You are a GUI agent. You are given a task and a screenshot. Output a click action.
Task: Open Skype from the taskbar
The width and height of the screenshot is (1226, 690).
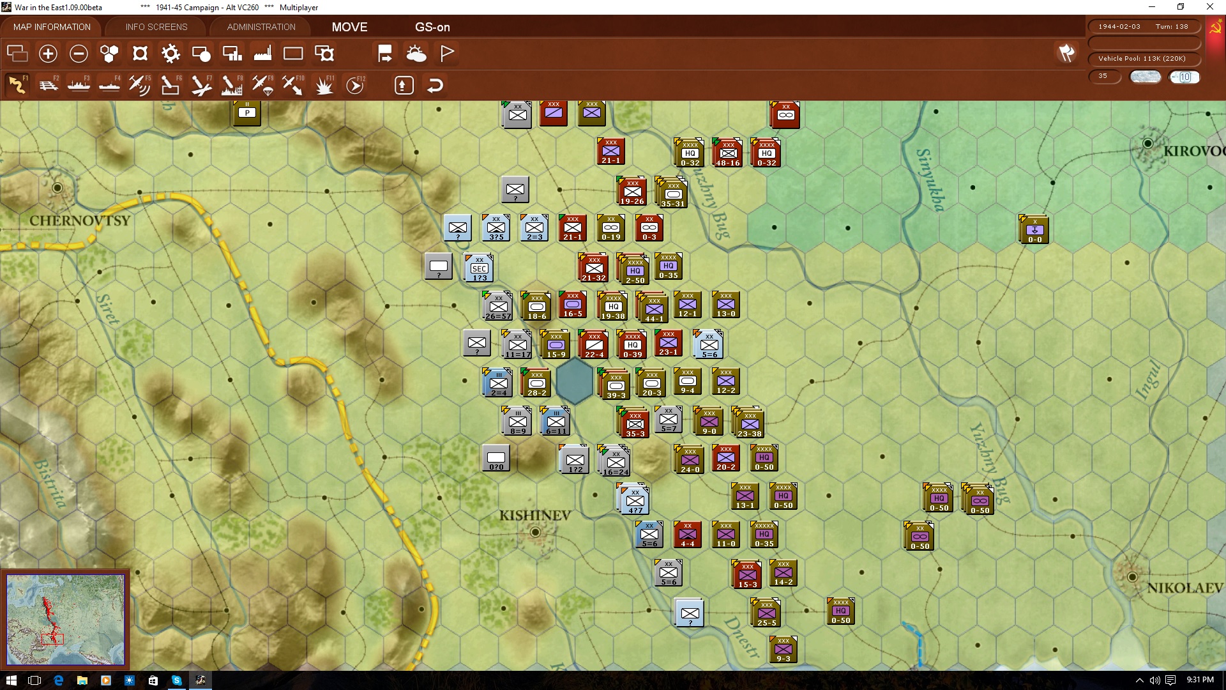pyautogui.click(x=176, y=680)
